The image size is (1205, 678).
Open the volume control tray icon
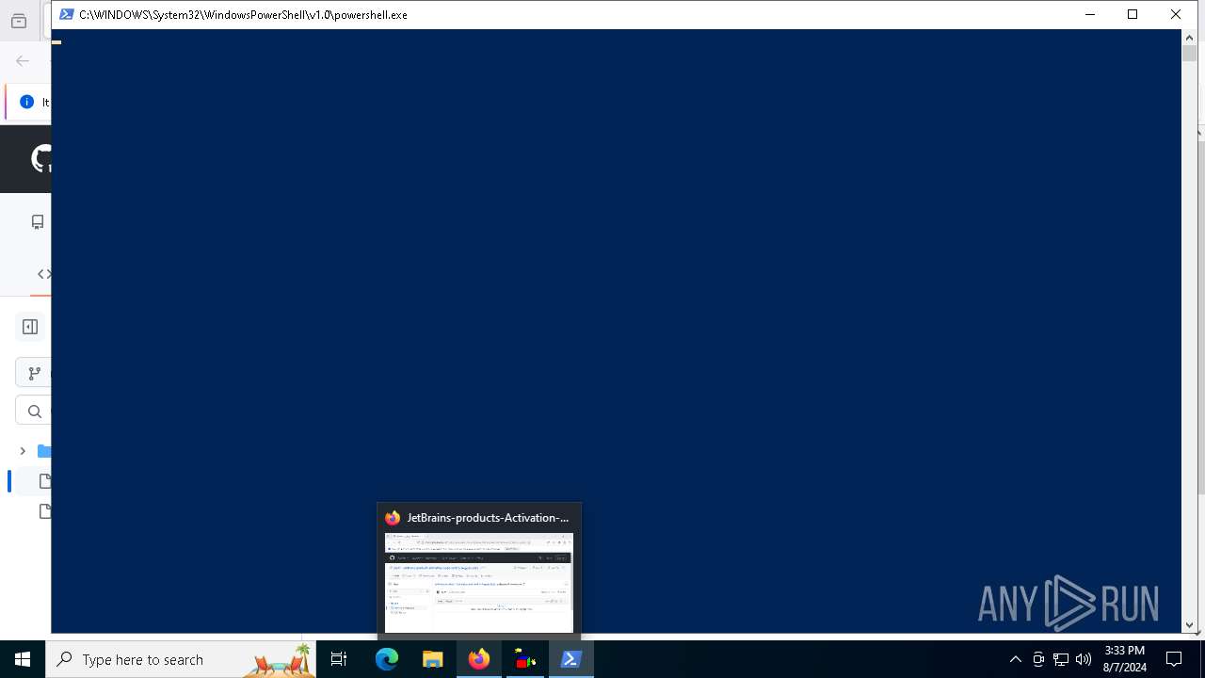[x=1084, y=659]
